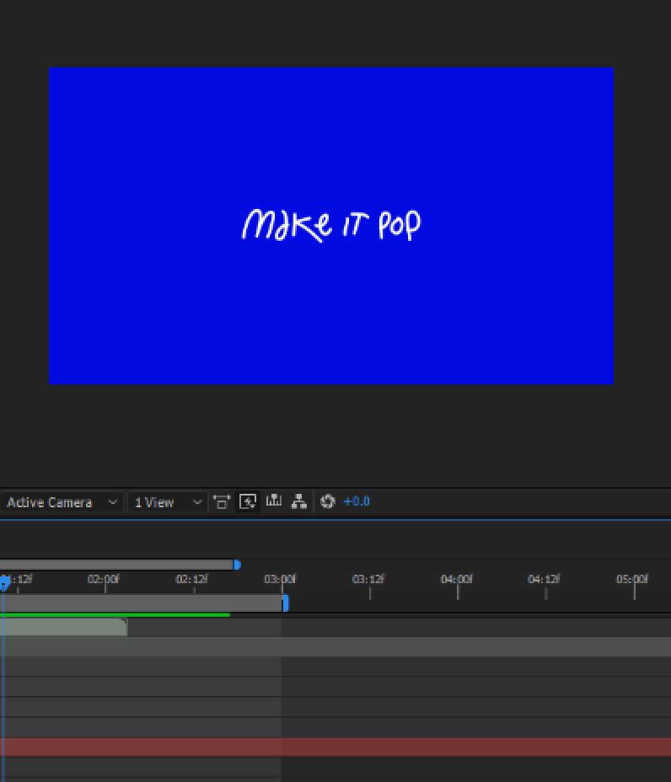671x782 pixels.
Task: Open the Timeline button icon
Action: click(274, 501)
